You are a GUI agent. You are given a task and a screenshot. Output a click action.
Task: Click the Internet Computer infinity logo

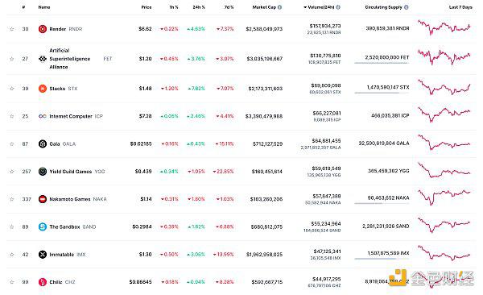click(x=43, y=116)
